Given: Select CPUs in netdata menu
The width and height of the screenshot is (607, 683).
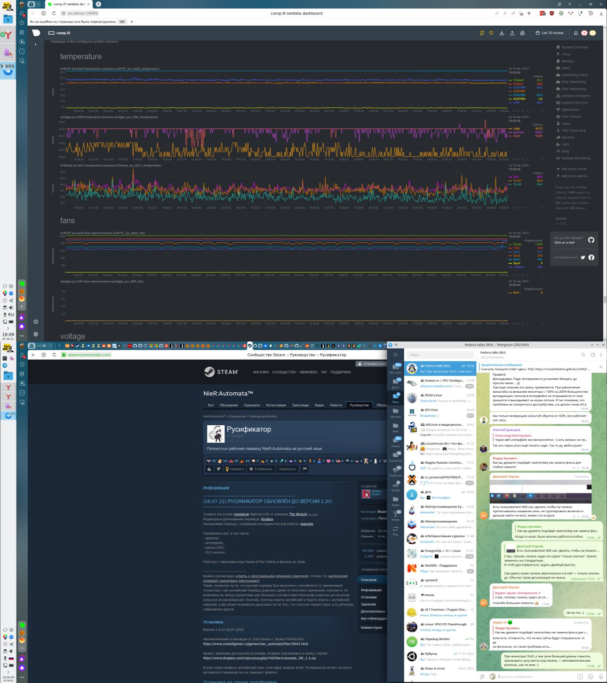Looking at the screenshot, I should [563, 54].
